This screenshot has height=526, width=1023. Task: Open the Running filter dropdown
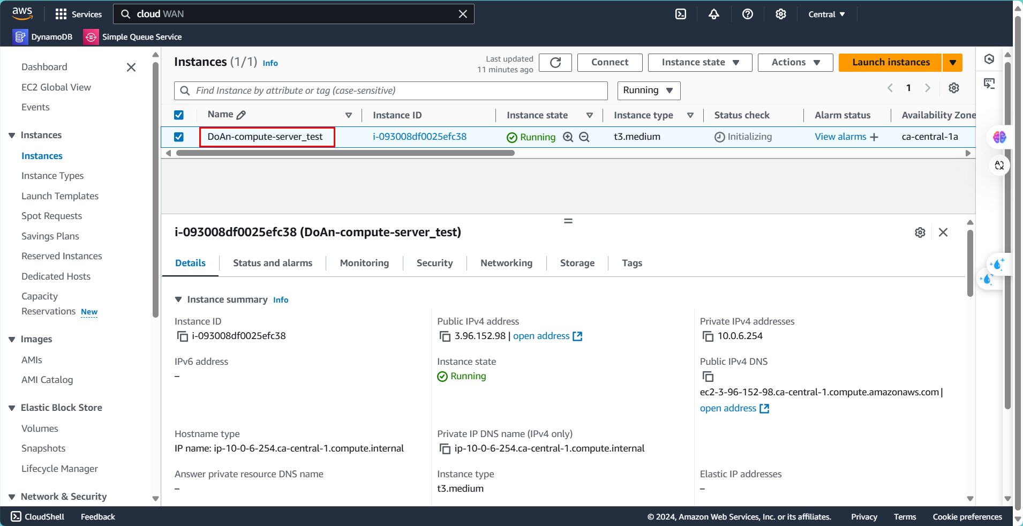(x=649, y=91)
